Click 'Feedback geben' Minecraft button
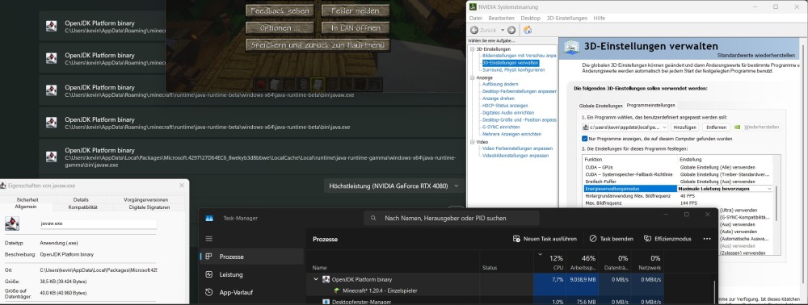 (280, 10)
